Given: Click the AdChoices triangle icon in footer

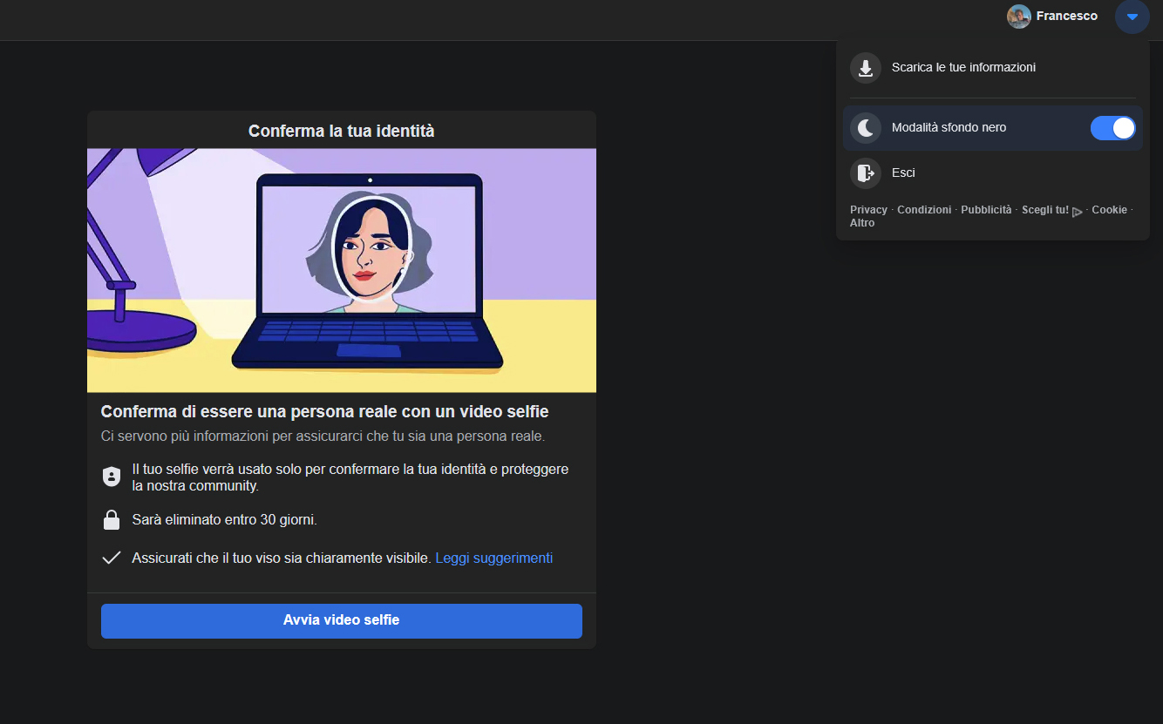Looking at the screenshot, I should 1078,212.
